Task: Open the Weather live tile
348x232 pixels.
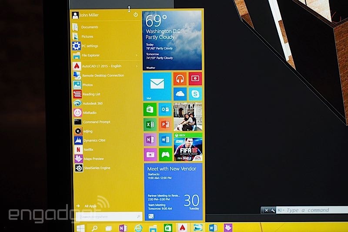Action: (172, 40)
